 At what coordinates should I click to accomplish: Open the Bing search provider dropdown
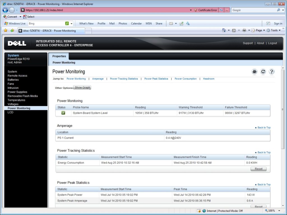[x=71, y=23]
